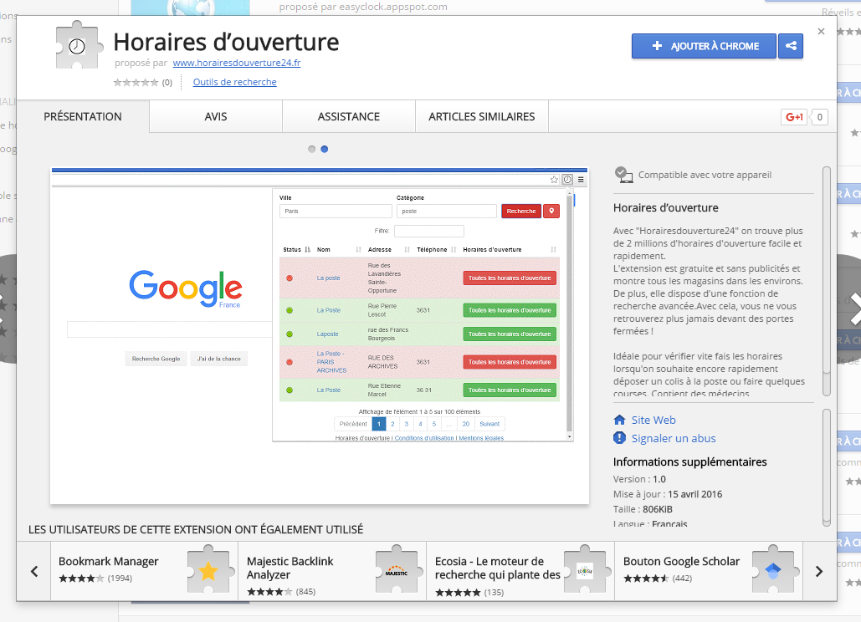Click the Taille 806KiB text
The image size is (861, 622).
tap(643, 509)
